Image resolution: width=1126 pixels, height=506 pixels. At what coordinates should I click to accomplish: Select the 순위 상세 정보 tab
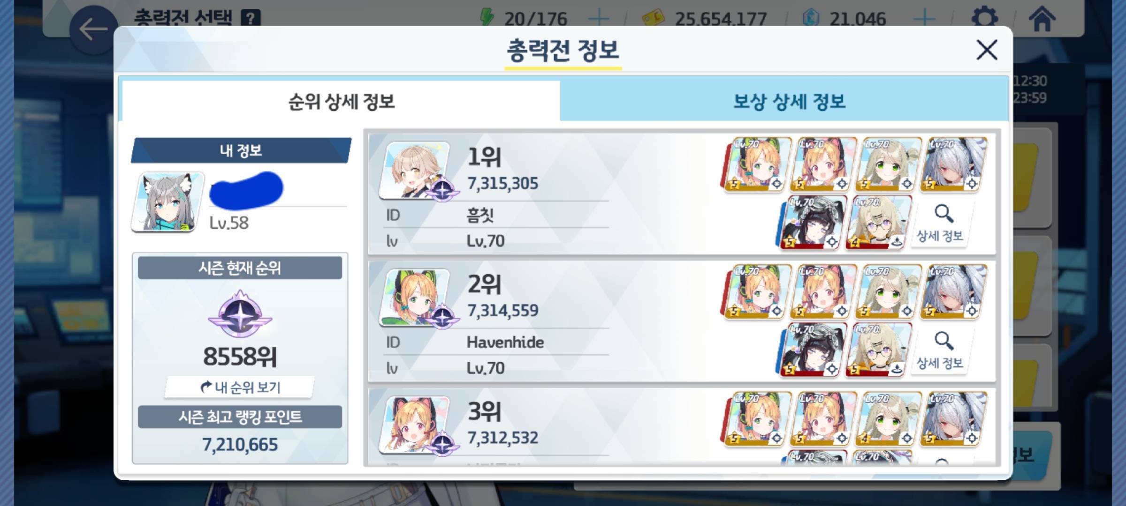pyautogui.click(x=341, y=101)
